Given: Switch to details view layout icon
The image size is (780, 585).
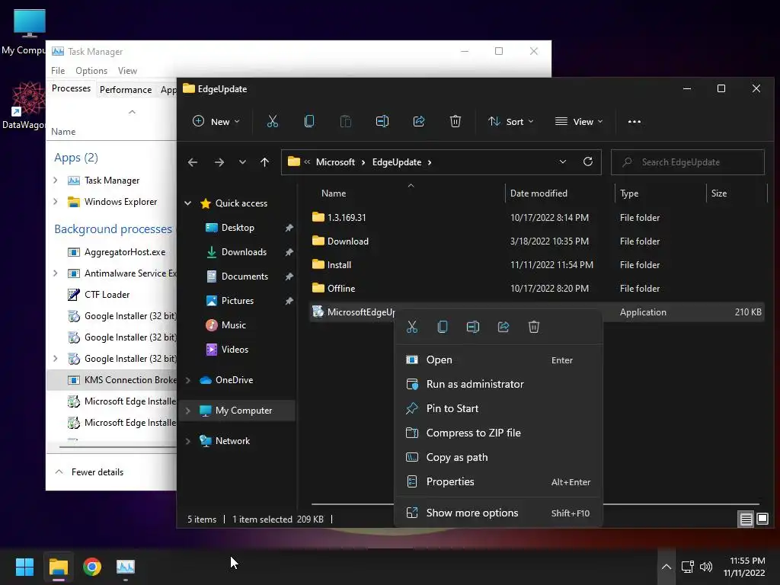Looking at the screenshot, I should (746, 519).
